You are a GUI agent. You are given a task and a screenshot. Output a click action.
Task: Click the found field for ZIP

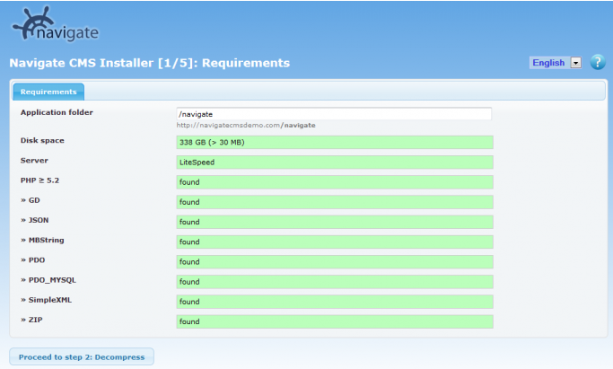tap(335, 321)
